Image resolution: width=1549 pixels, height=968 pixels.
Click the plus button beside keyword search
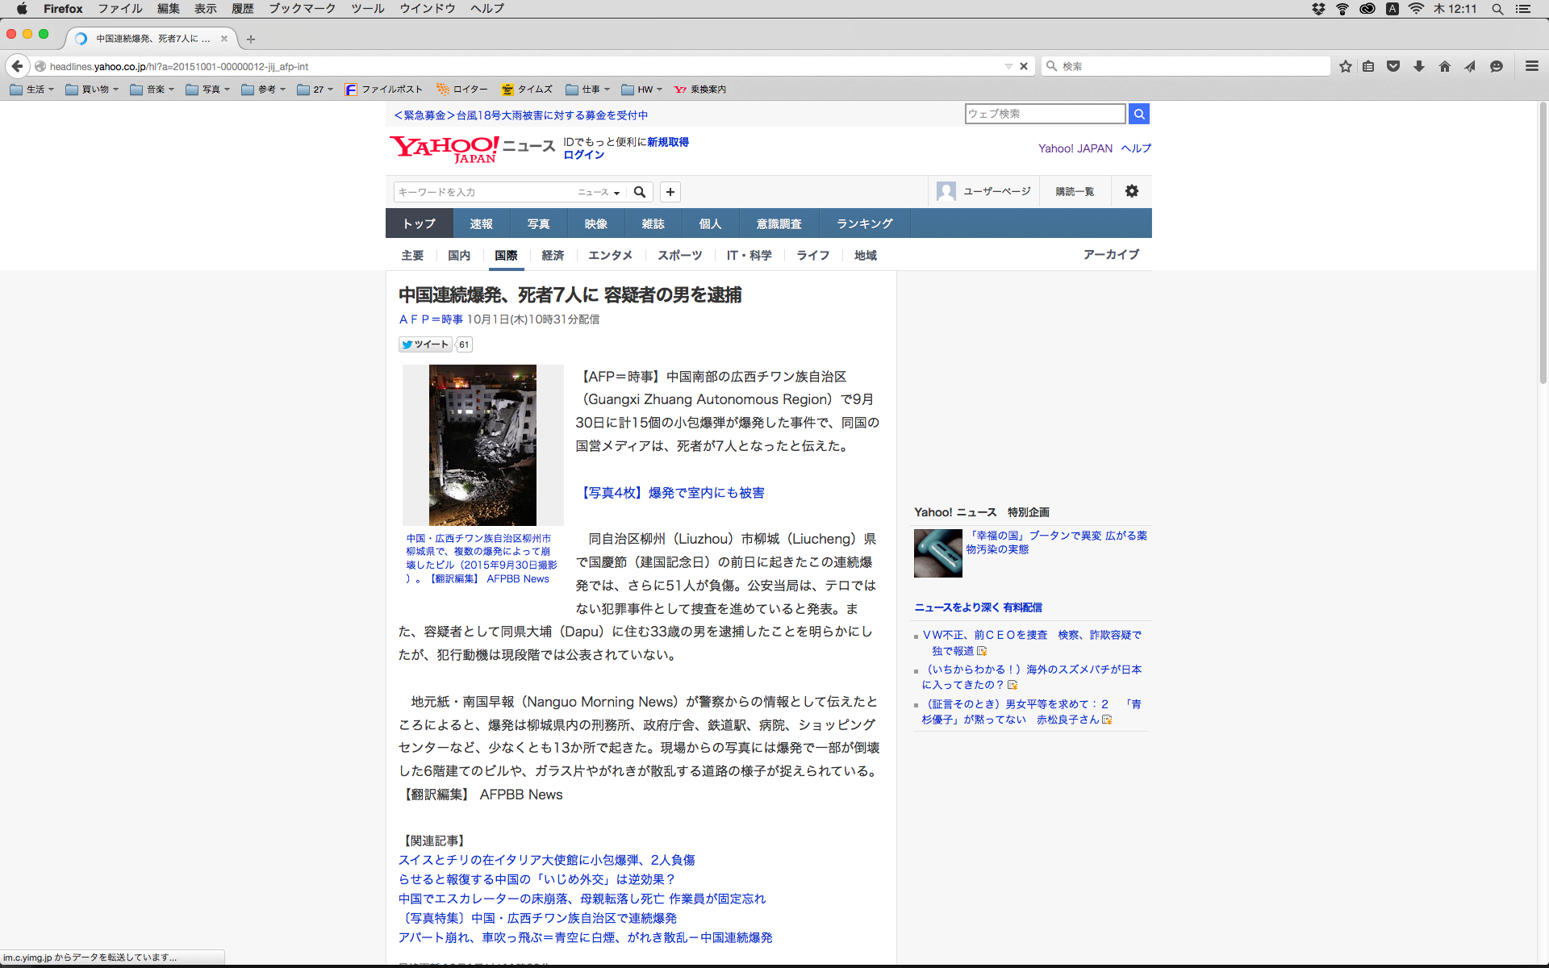point(670,192)
